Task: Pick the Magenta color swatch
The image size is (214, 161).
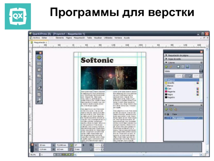Action: pyautogui.click(x=171, y=92)
